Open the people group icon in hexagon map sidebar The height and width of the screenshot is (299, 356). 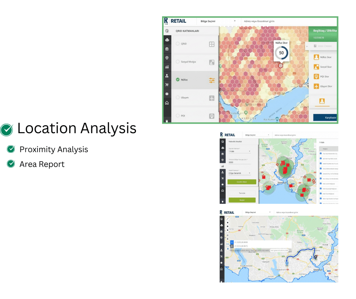pos(167,40)
